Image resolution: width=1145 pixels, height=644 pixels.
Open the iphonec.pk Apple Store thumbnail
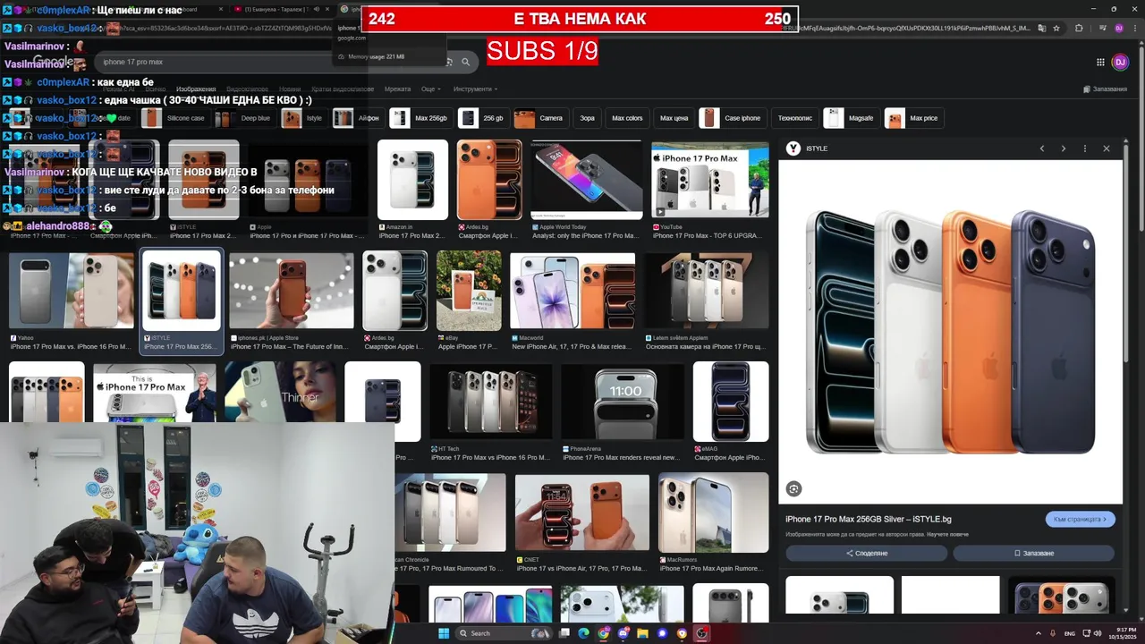coord(292,291)
